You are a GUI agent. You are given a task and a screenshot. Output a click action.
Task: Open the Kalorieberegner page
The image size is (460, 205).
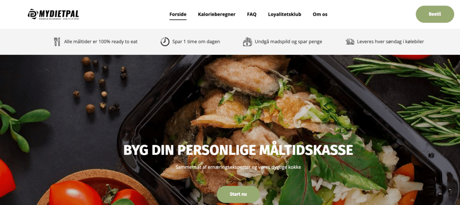(217, 14)
